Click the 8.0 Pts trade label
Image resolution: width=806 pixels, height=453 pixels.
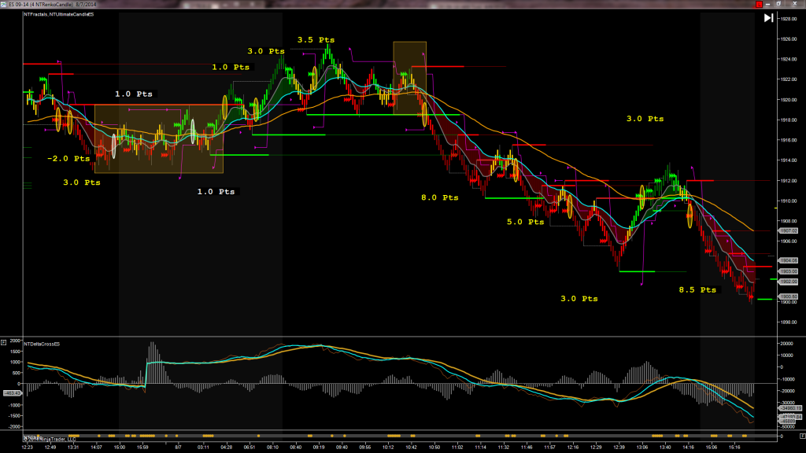439,198
